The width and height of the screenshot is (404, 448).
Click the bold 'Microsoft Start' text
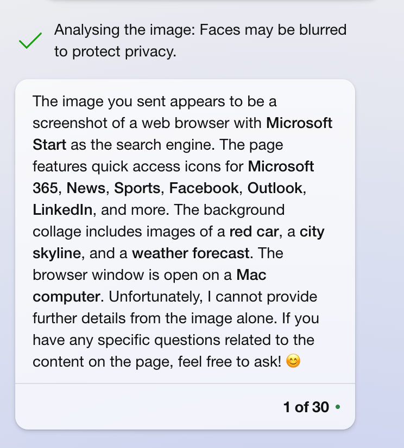tap(299, 123)
